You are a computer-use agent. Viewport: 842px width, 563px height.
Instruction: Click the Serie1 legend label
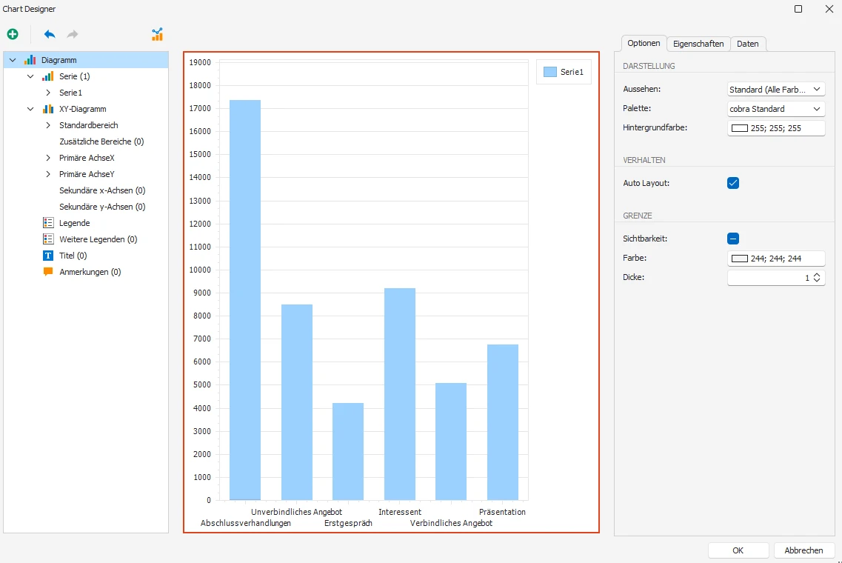[572, 72]
